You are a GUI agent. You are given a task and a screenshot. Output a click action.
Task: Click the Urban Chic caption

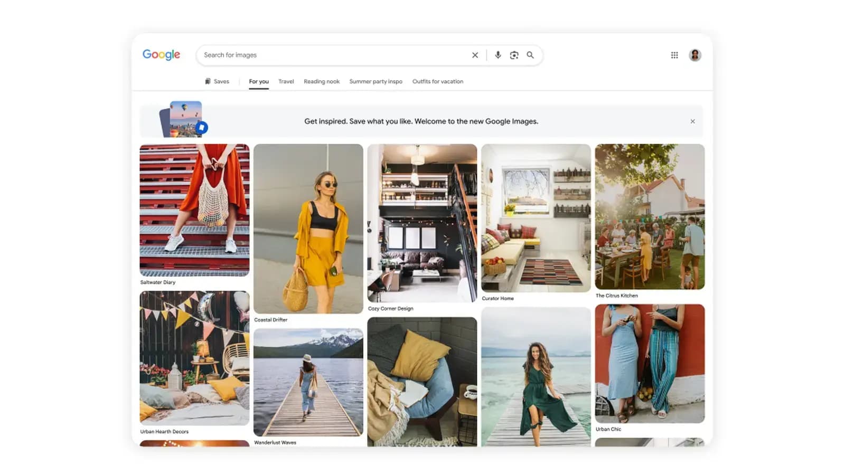pos(608,429)
